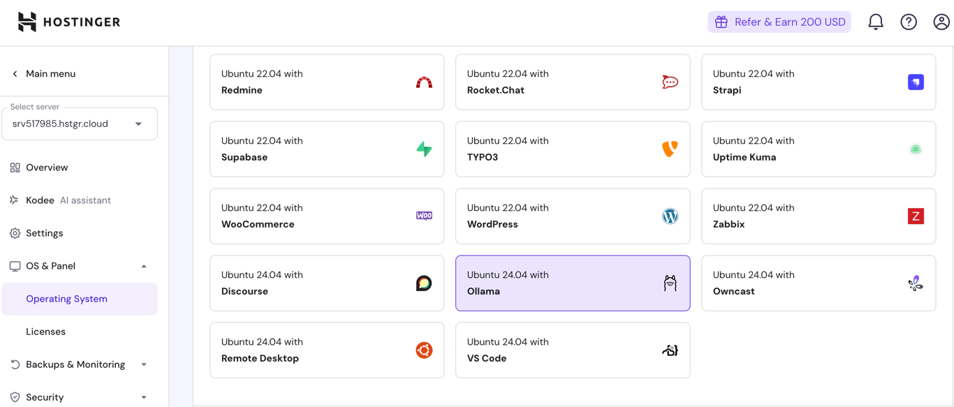The height and width of the screenshot is (407, 954).
Task: Open the help question mark icon
Action: point(908,22)
